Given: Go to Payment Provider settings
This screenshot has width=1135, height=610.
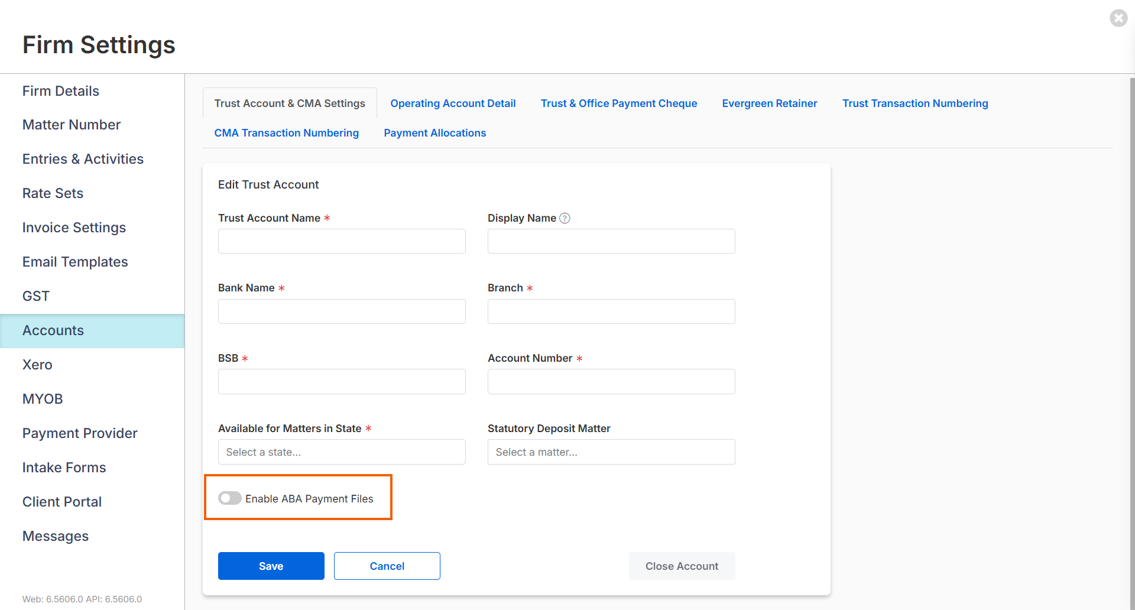Looking at the screenshot, I should click(x=92, y=433).
